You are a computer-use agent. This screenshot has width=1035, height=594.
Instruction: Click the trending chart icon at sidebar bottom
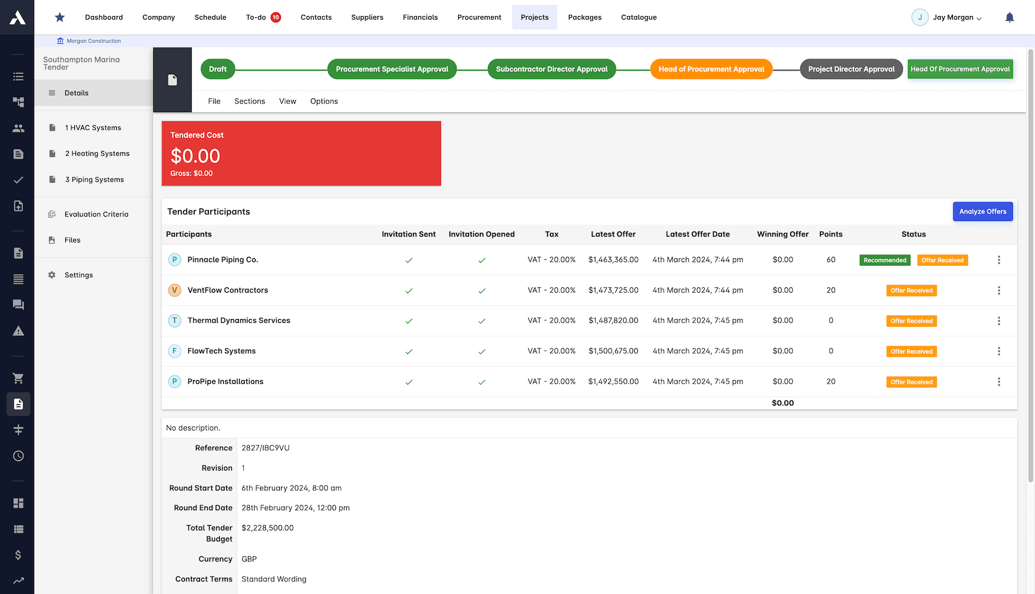[x=18, y=580]
